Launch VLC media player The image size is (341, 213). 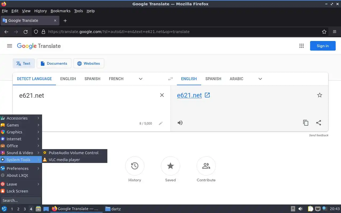point(75,160)
